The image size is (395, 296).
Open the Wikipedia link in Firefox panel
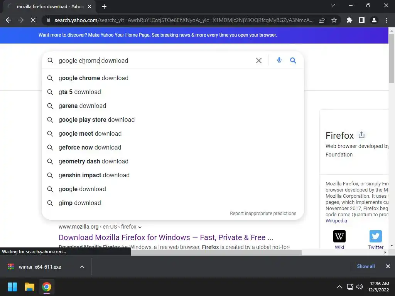point(336,221)
